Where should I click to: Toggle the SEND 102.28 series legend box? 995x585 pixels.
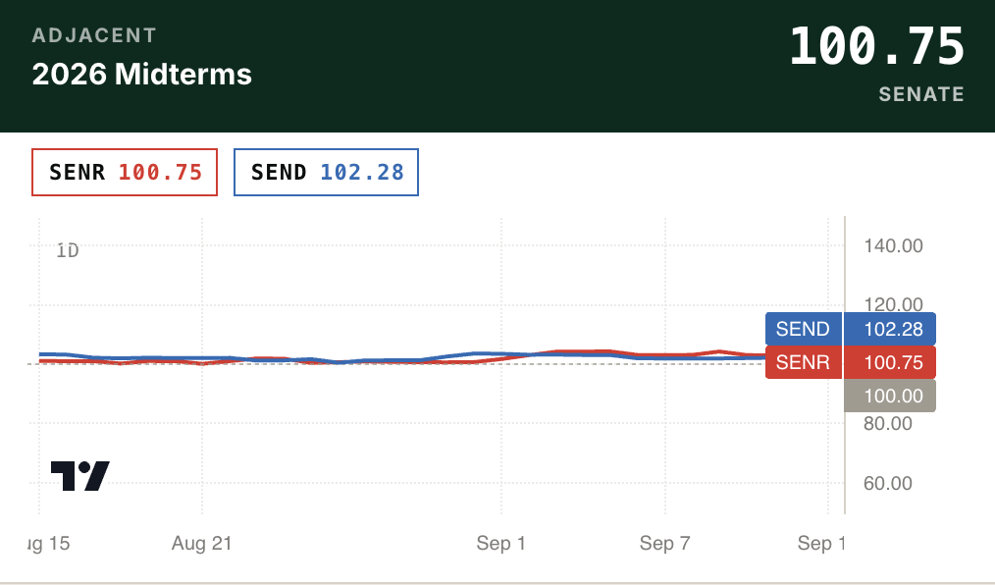click(x=326, y=172)
